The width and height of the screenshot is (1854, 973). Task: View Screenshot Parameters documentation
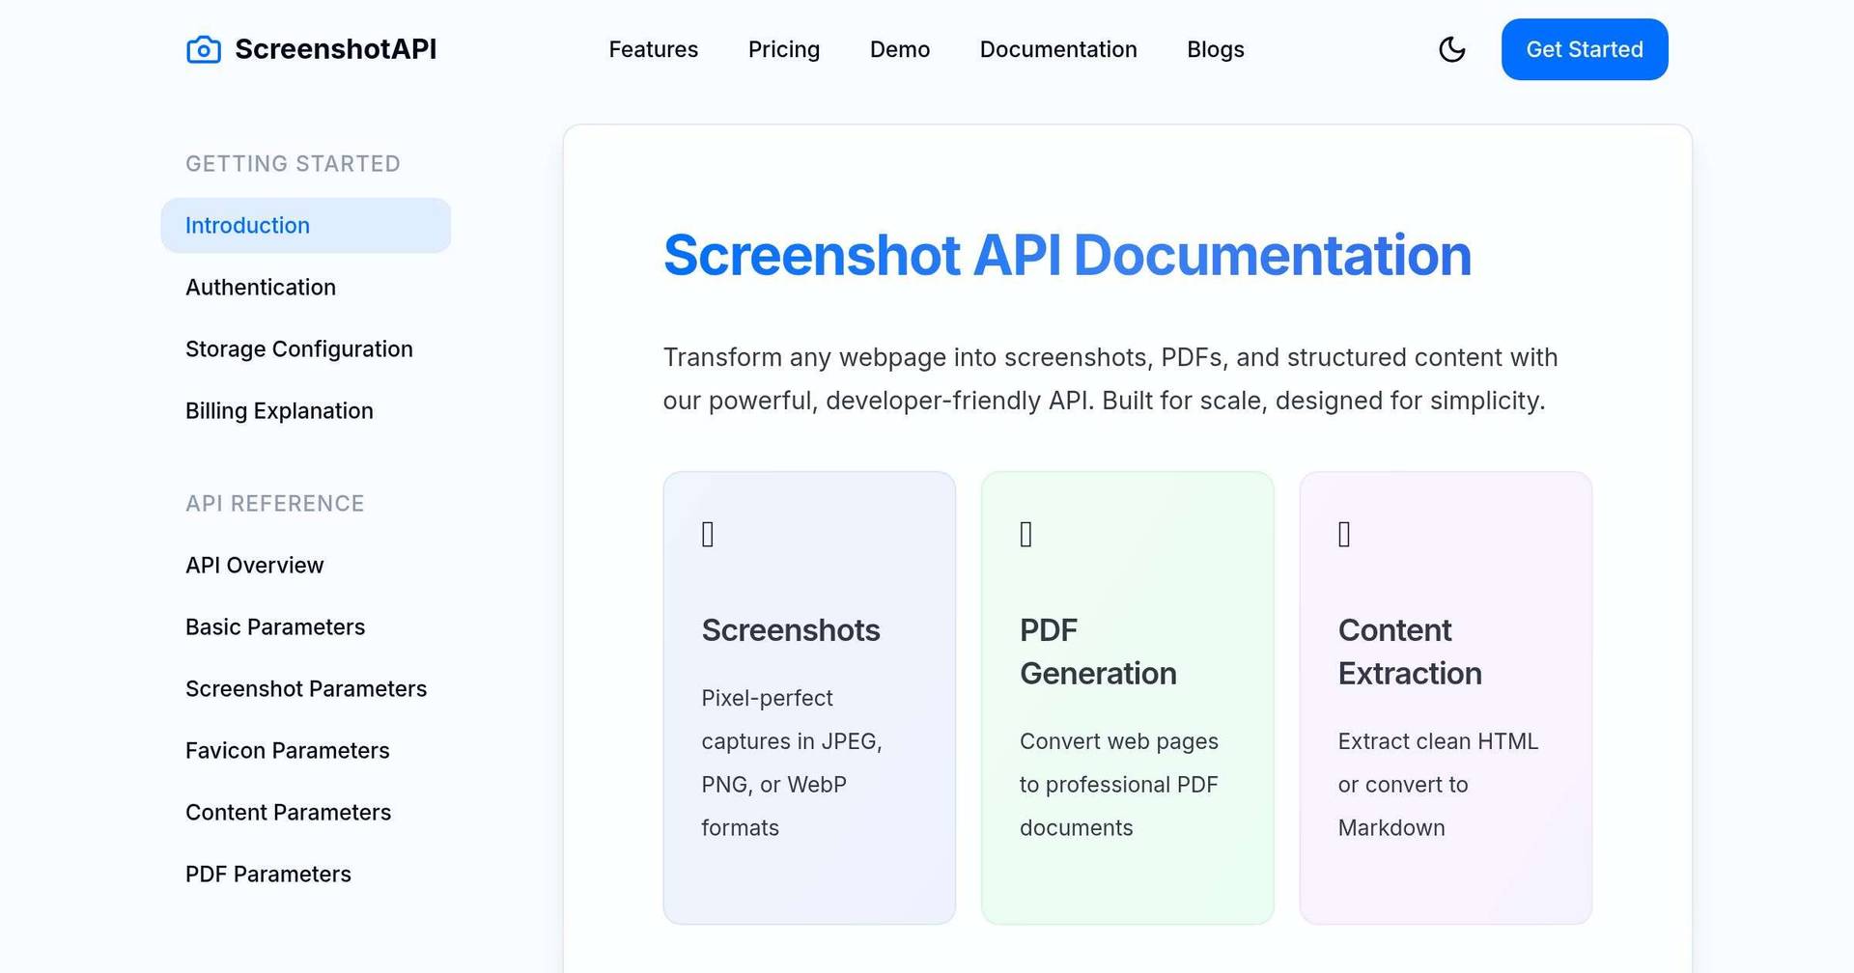click(x=306, y=688)
